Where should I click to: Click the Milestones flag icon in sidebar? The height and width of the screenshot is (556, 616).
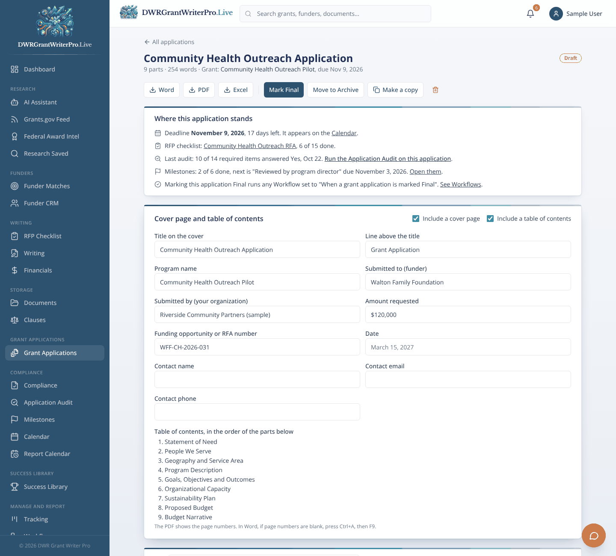(x=15, y=420)
